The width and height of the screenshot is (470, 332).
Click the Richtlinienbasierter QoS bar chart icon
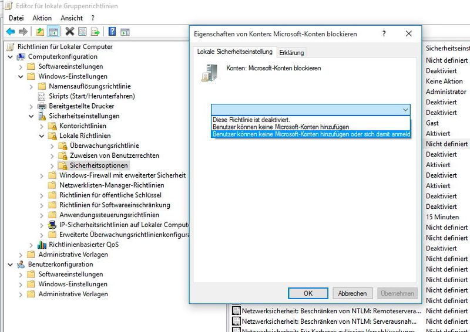[x=42, y=245]
